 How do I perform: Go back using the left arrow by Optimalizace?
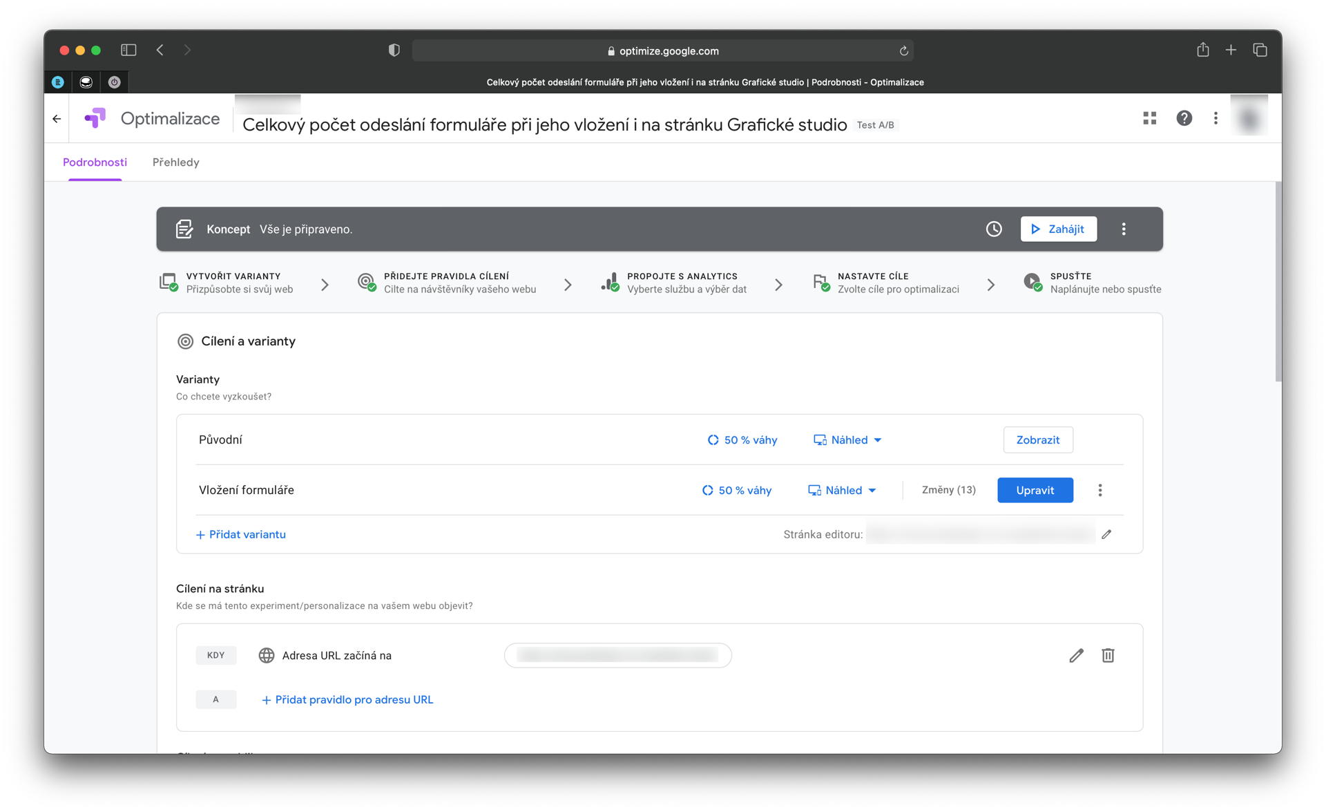tap(57, 119)
